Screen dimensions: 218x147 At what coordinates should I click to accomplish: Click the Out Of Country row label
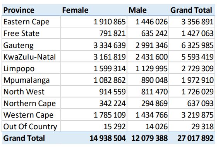pos(30,126)
